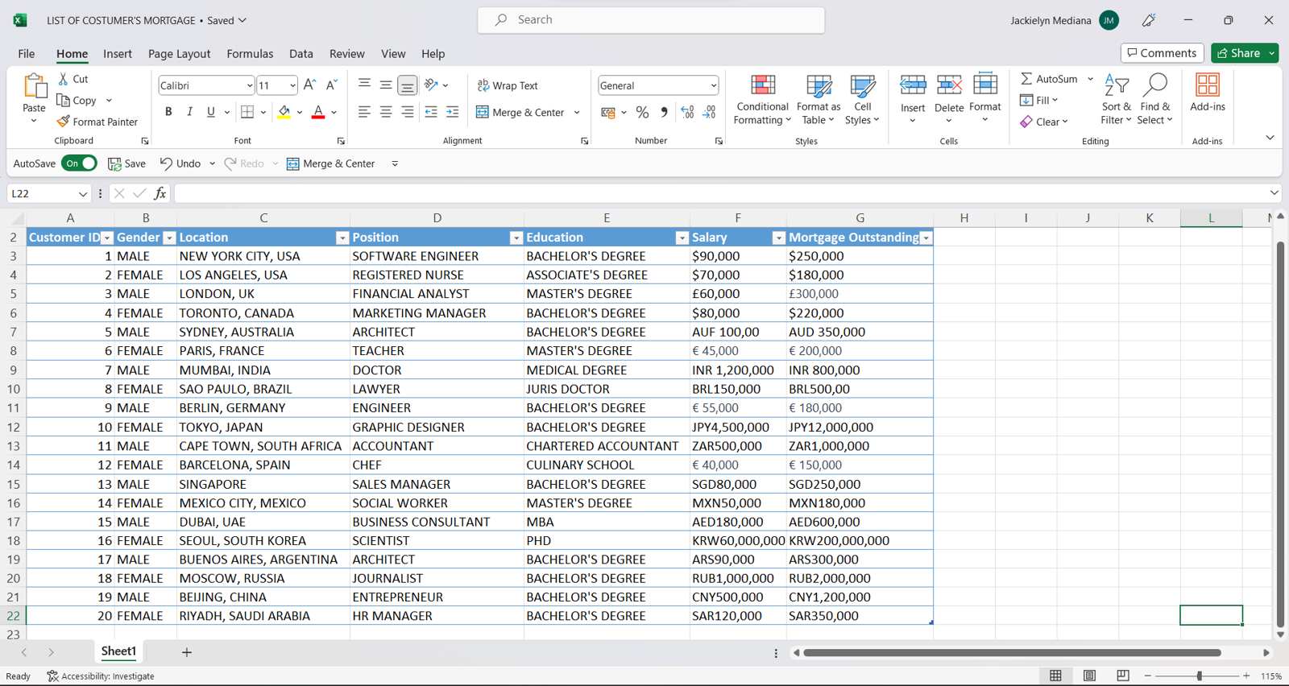Switch to Normal view in status bar
Screen dimensions: 1289x686
click(x=1055, y=676)
